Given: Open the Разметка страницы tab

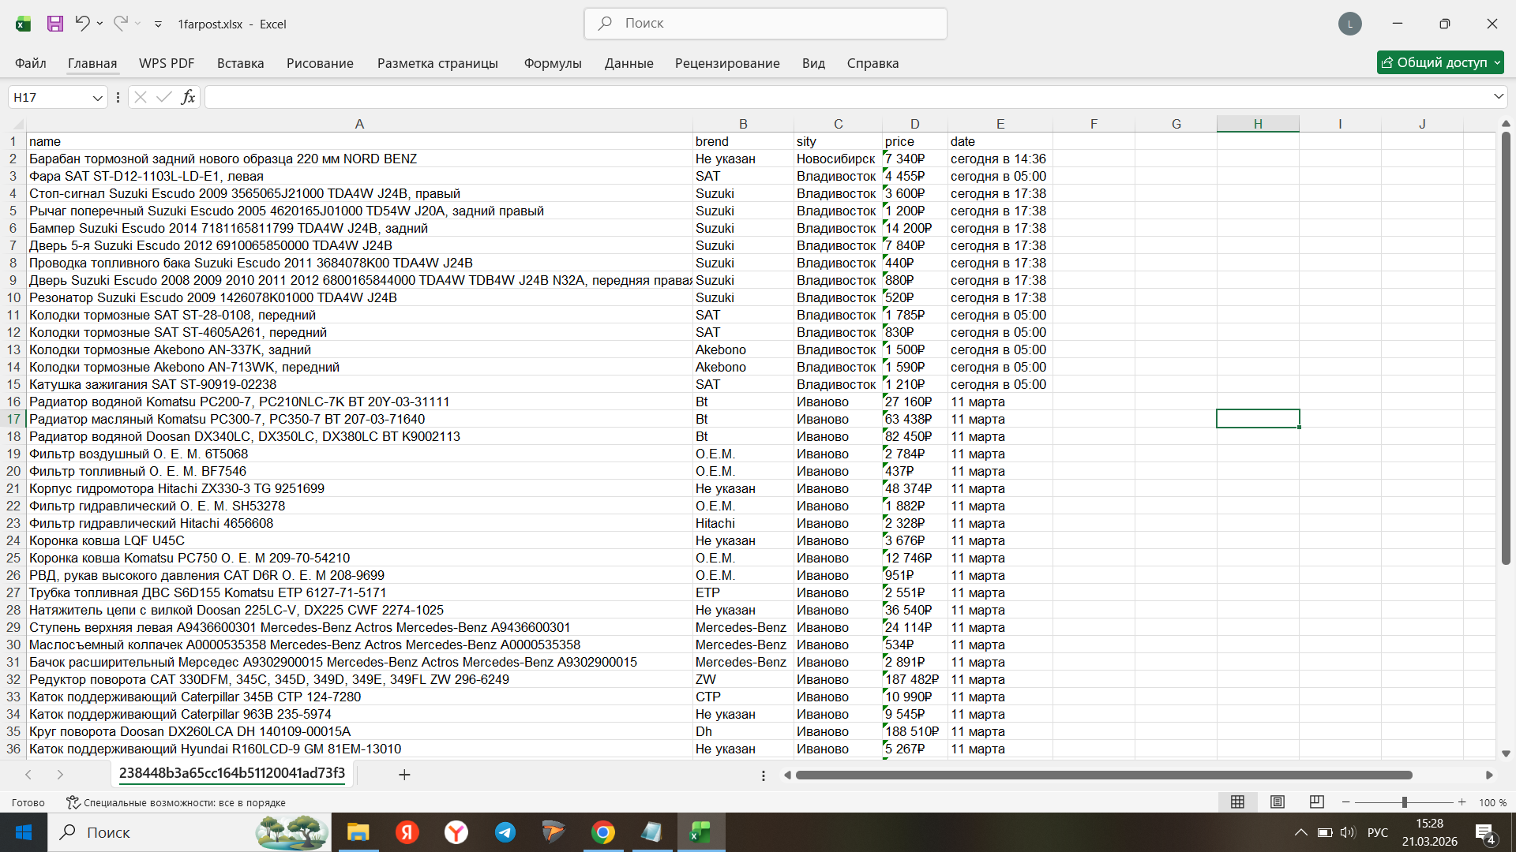Looking at the screenshot, I should point(437,63).
